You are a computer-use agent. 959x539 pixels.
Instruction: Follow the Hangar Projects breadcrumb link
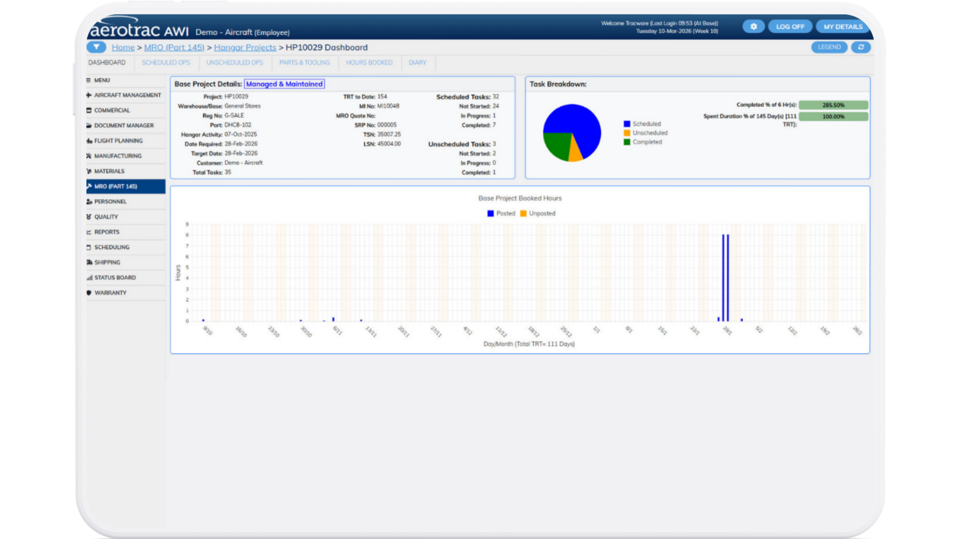(245, 47)
